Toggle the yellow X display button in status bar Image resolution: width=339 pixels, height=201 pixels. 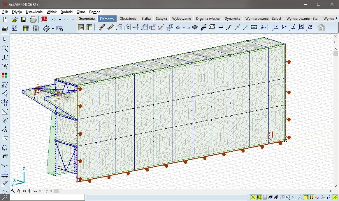click(253, 197)
